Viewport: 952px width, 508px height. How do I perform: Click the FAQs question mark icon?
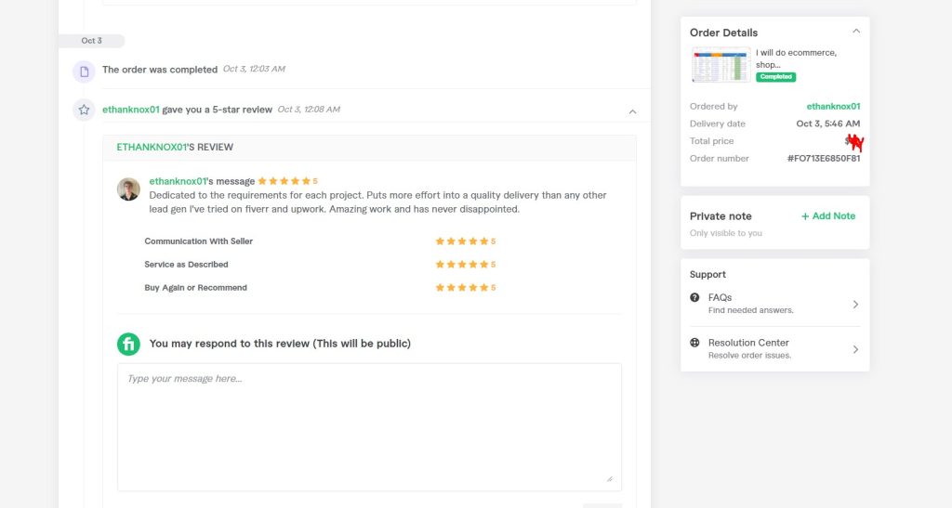[694, 297]
